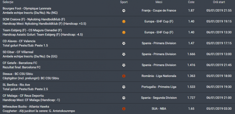The width and height of the screenshot is (235, 114).
Task: Open SUA - NBA competition link
Action: click(159, 109)
